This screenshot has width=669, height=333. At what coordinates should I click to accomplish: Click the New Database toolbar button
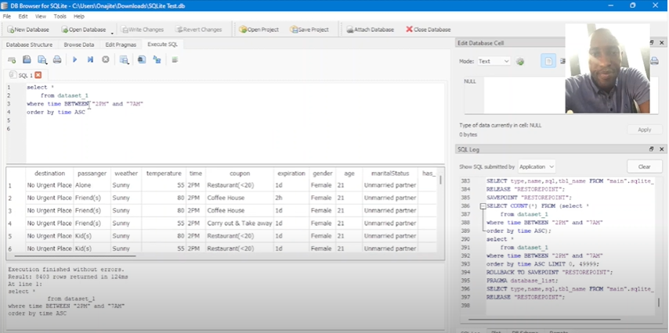pyautogui.click(x=27, y=30)
